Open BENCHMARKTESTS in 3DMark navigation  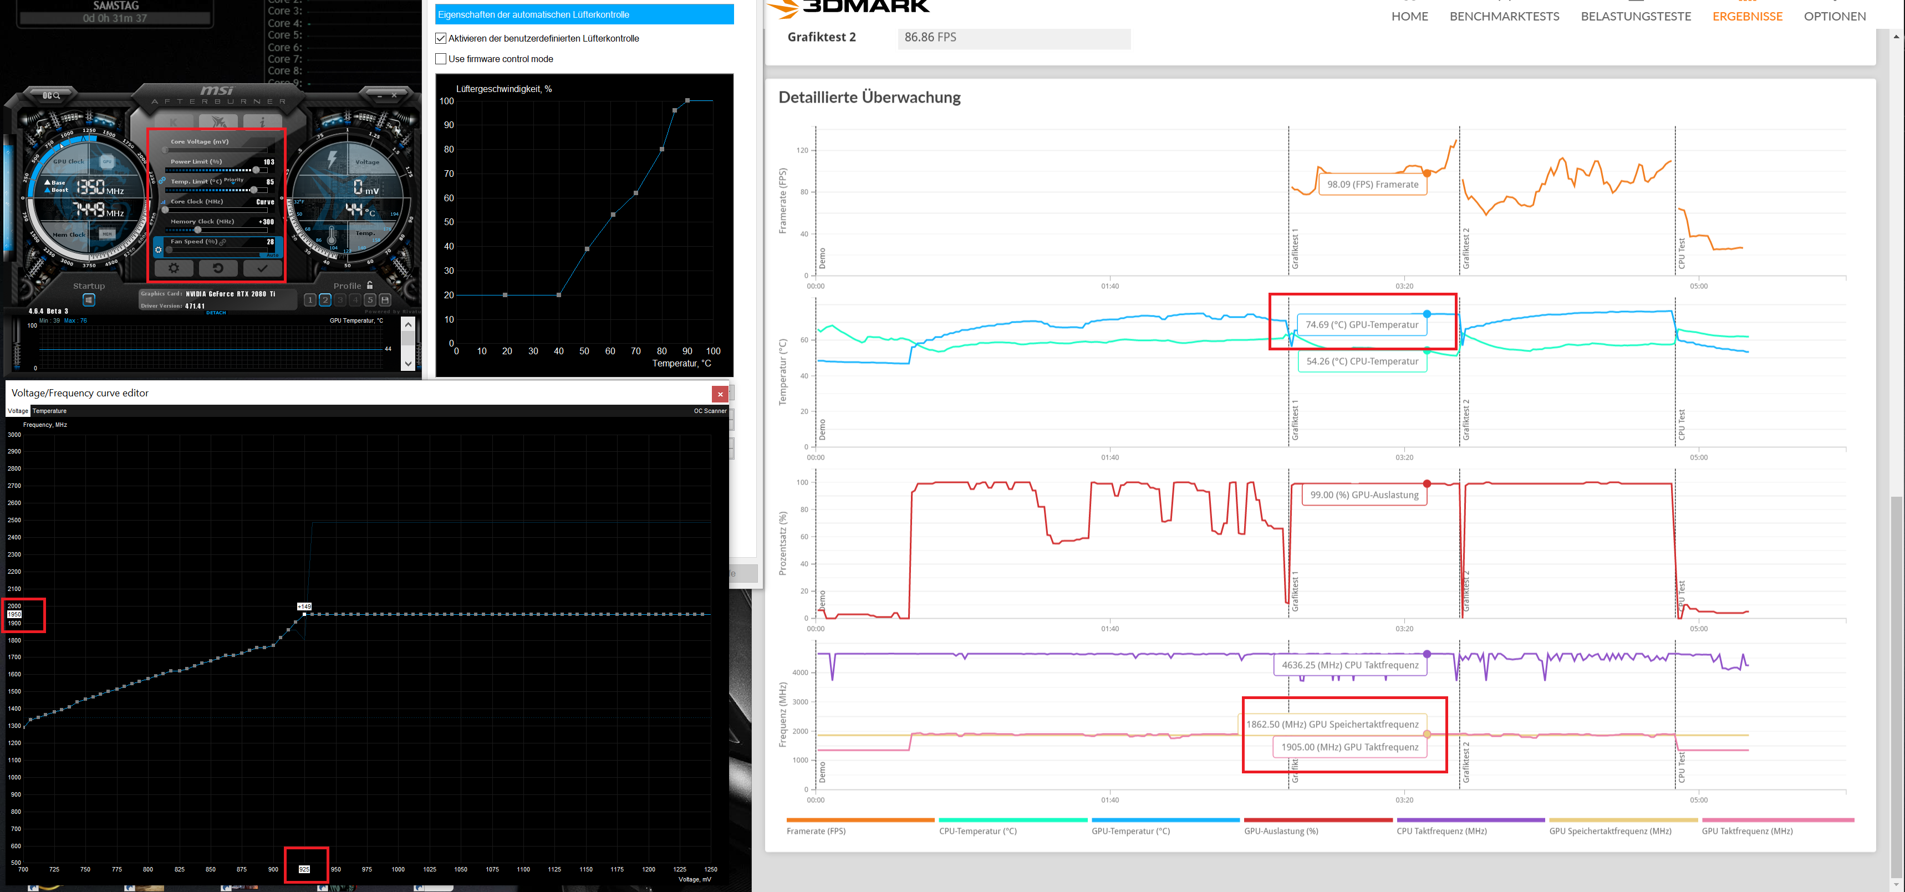pyautogui.click(x=1504, y=16)
